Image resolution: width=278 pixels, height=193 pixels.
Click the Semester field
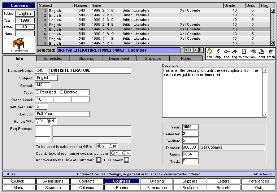[x=190, y=134]
